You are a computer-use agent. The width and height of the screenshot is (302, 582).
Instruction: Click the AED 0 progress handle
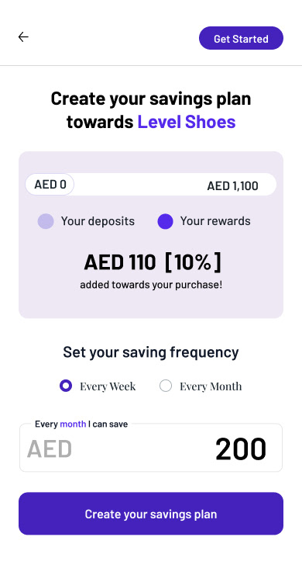click(x=50, y=185)
